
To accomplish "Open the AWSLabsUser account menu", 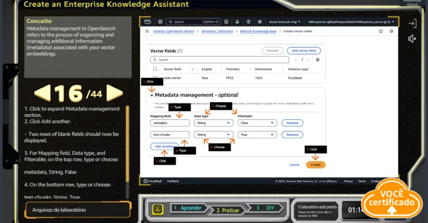I will pos(351,22).
